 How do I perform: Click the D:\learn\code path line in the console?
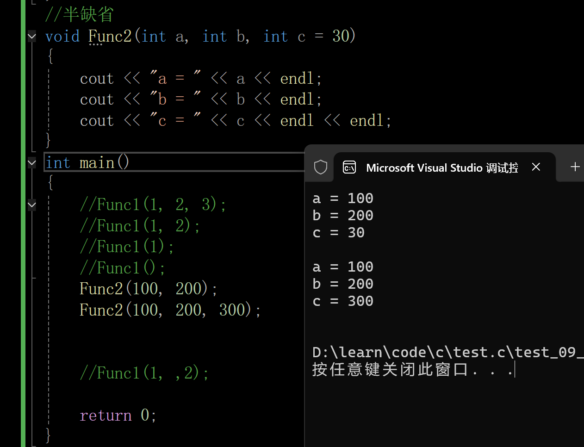tap(448, 352)
